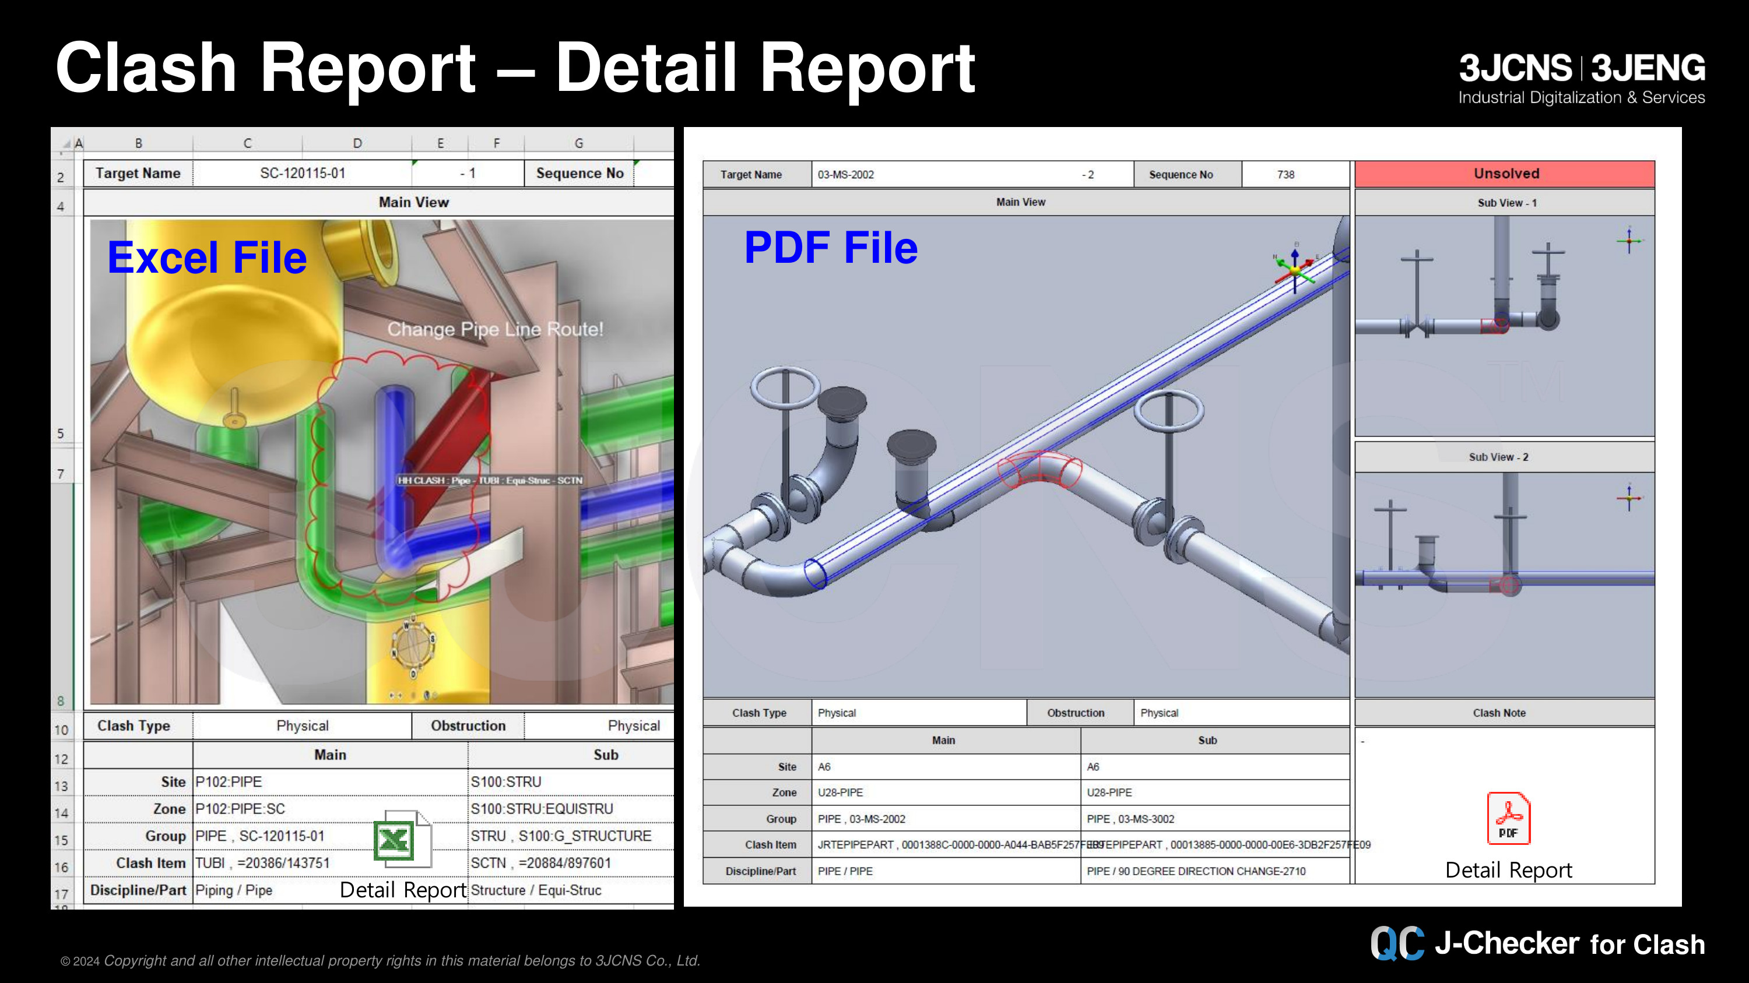Click the Unsolved status cell
1749x983 pixels.
pos(1505,174)
